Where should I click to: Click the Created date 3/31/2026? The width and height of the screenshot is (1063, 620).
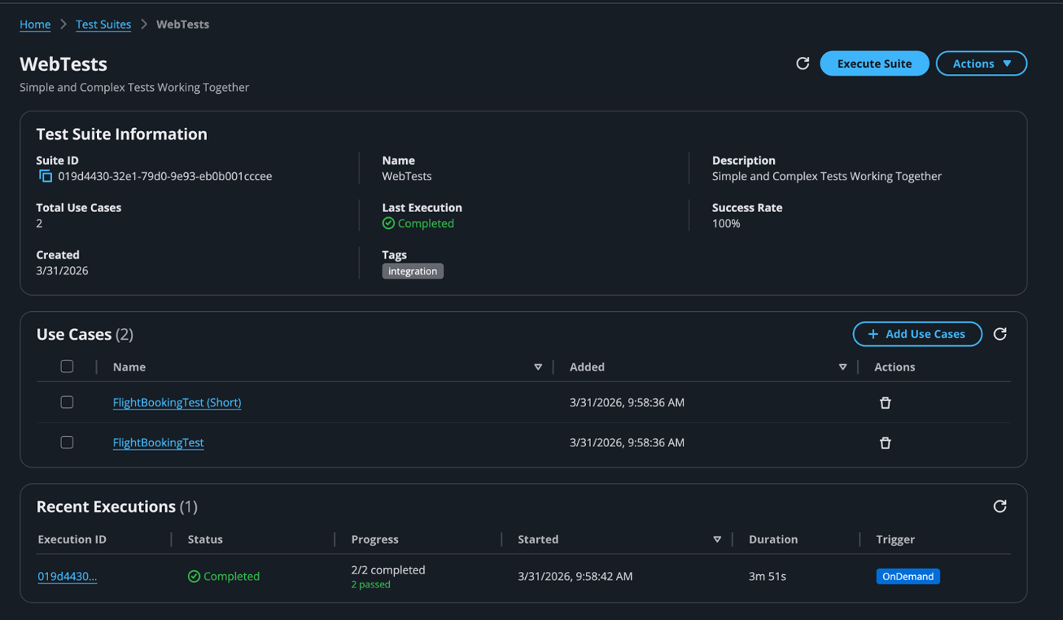62,270
